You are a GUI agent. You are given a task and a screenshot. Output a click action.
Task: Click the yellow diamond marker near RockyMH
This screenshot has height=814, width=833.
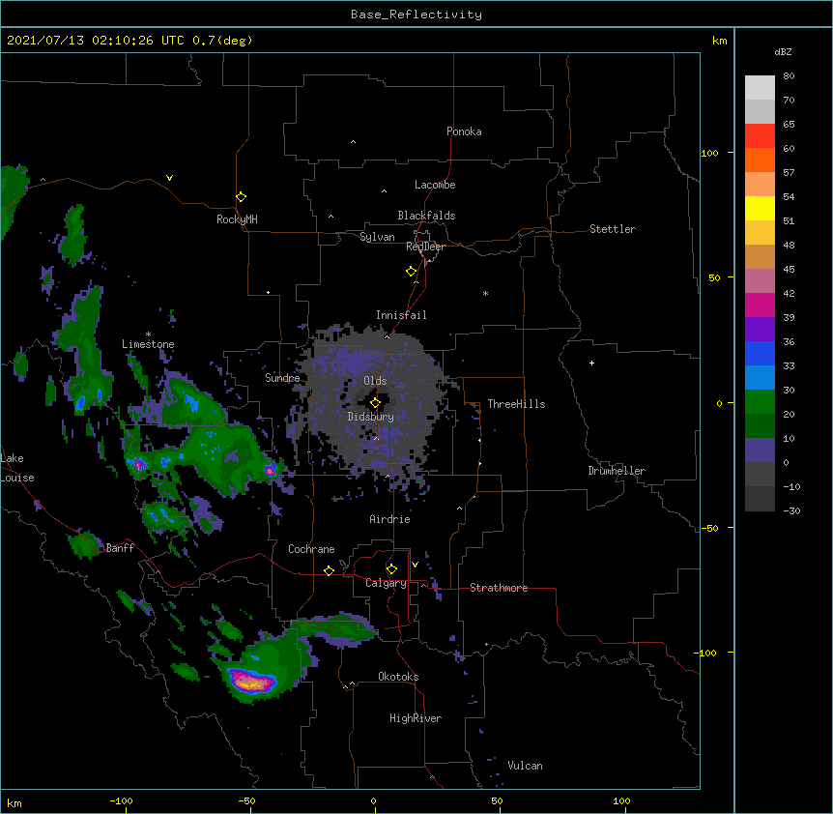[x=241, y=197]
